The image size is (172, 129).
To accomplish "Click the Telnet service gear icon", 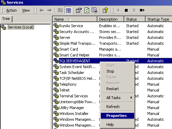I will [56, 90].
